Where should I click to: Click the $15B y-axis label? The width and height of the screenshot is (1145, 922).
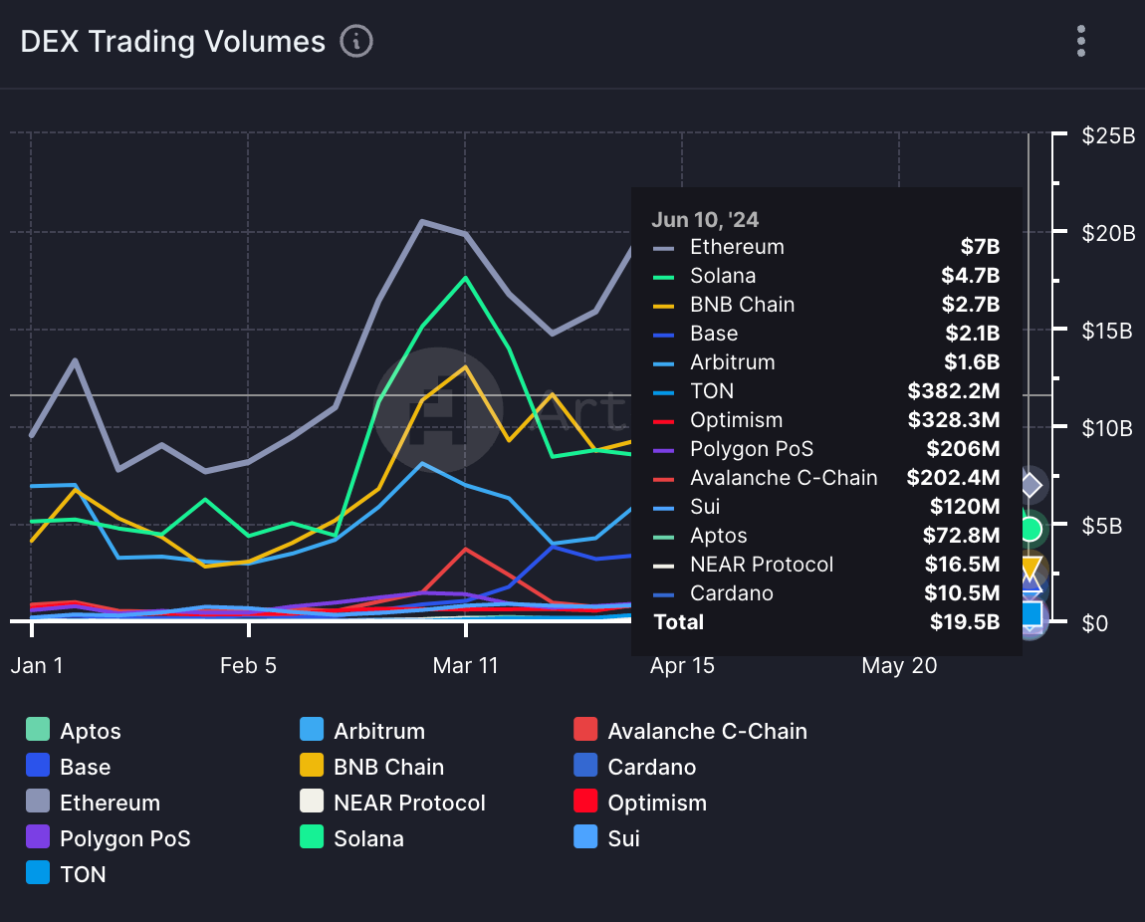coord(1108,331)
